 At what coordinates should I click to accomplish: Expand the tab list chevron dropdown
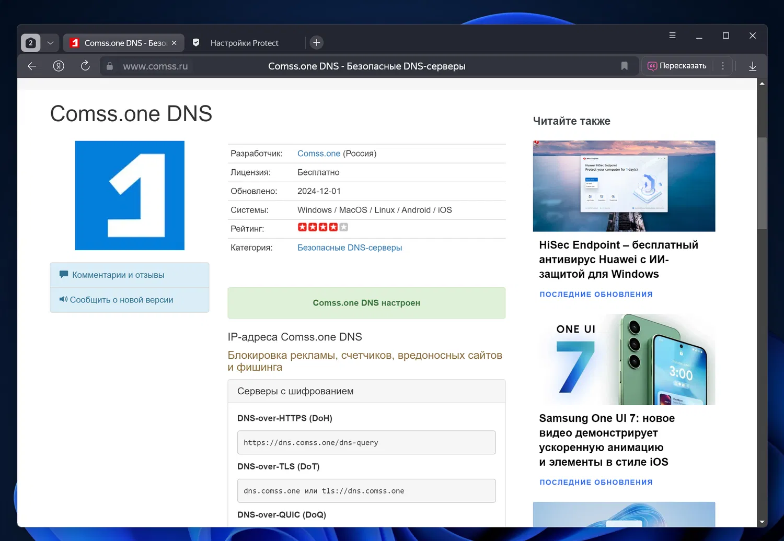[50, 43]
